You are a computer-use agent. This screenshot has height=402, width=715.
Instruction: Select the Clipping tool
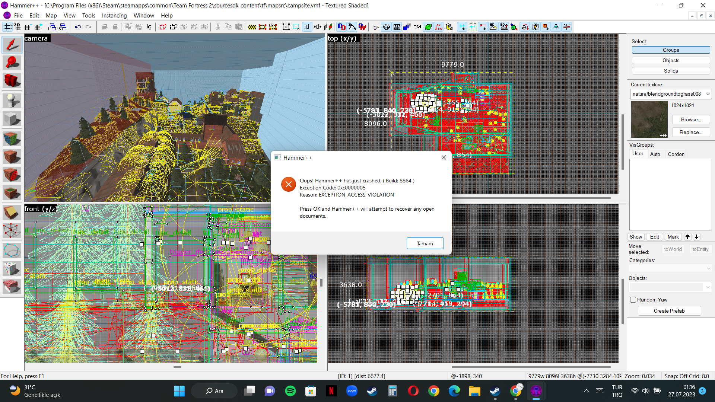click(x=12, y=213)
